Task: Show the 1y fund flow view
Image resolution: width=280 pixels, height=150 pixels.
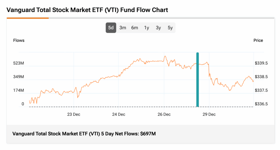Action: pyautogui.click(x=147, y=28)
